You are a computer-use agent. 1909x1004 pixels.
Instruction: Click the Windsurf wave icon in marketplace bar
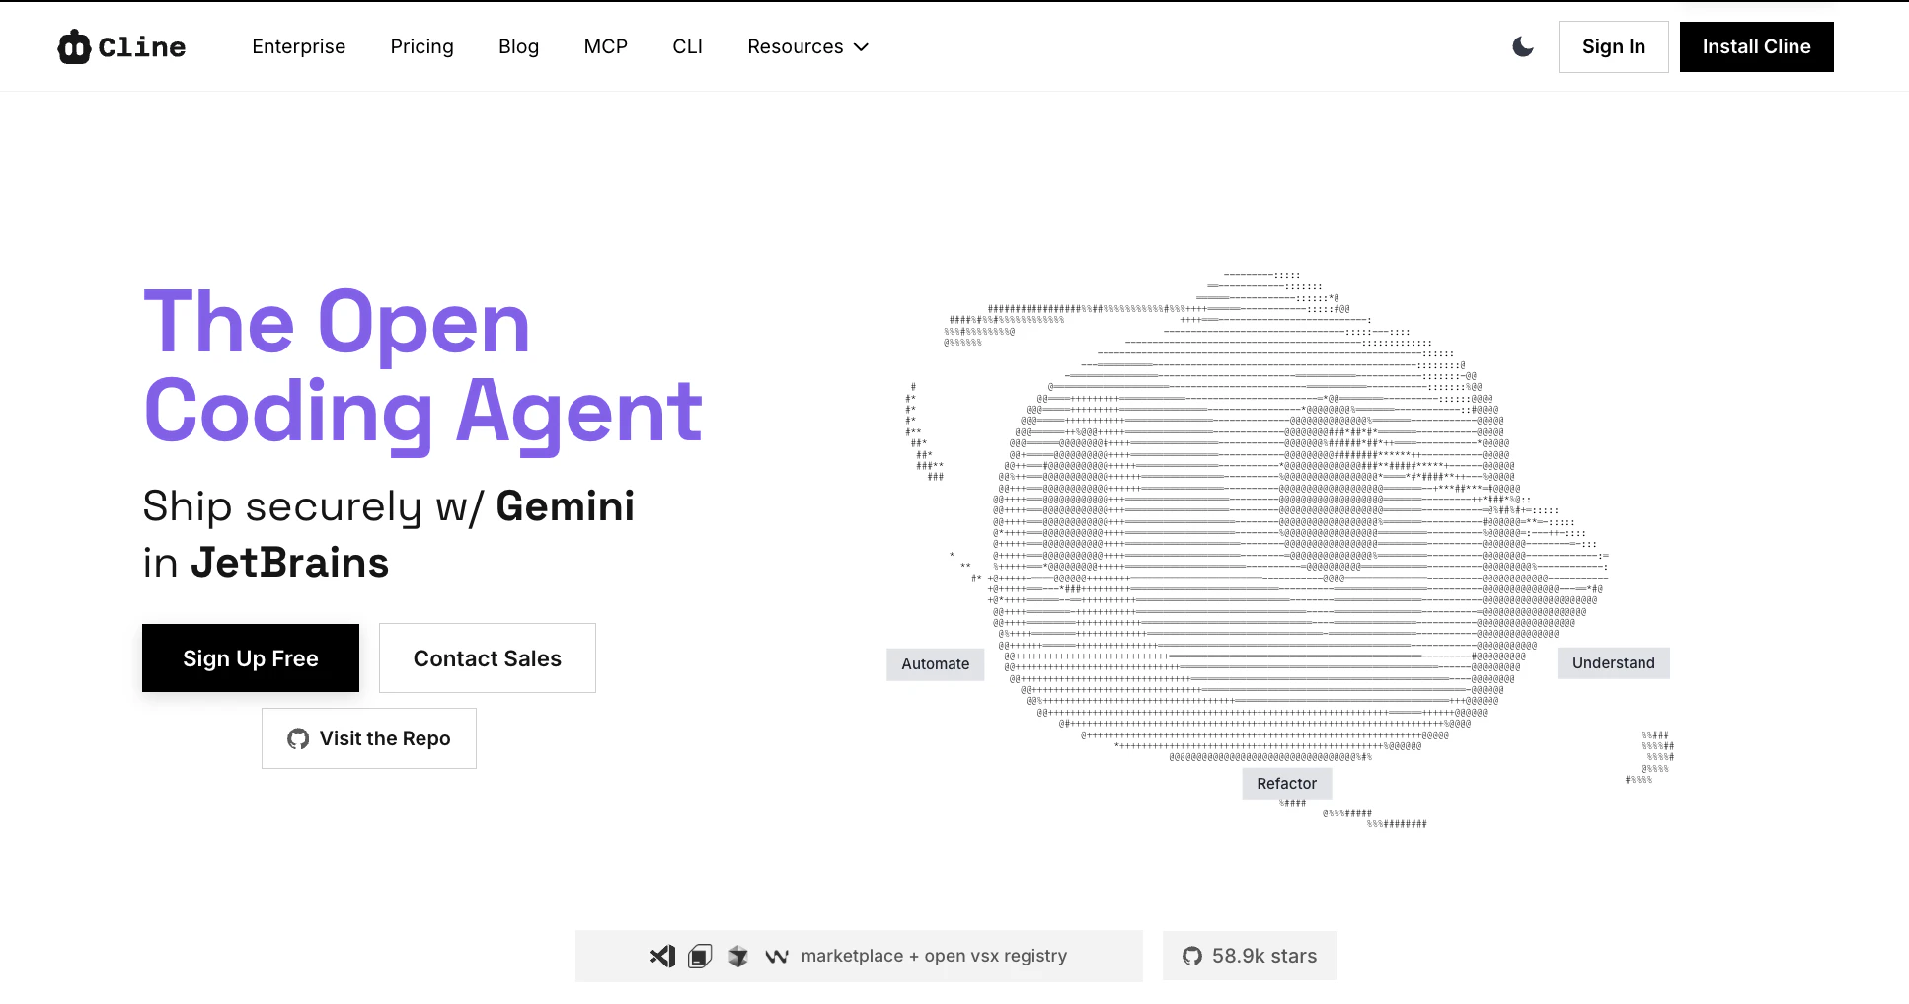point(777,956)
